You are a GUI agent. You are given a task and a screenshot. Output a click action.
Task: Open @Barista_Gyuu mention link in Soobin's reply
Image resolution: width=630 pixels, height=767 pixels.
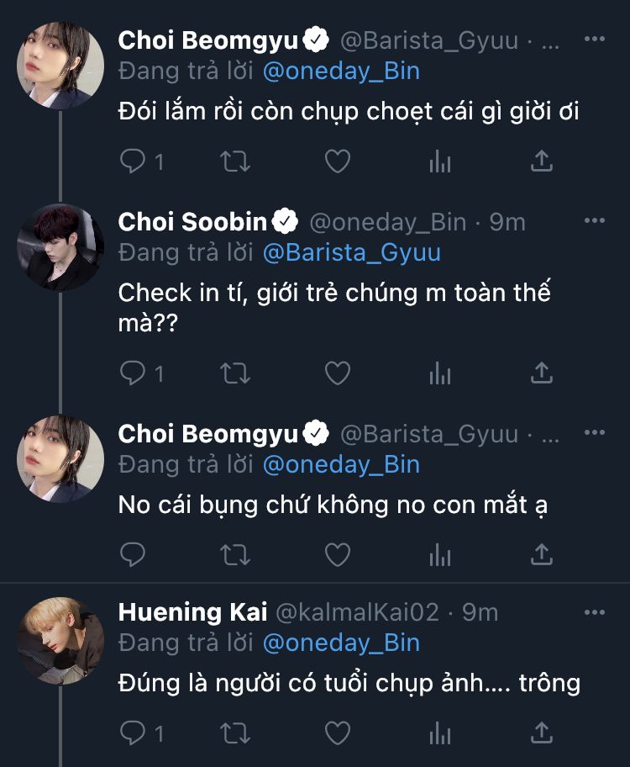[351, 252]
